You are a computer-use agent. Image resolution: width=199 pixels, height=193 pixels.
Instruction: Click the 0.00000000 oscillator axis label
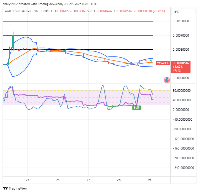181,110
